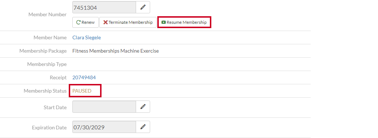Renew the membership using the Renew button
Viewport: 378px width, 138px height.
click(x=85, y=22)
